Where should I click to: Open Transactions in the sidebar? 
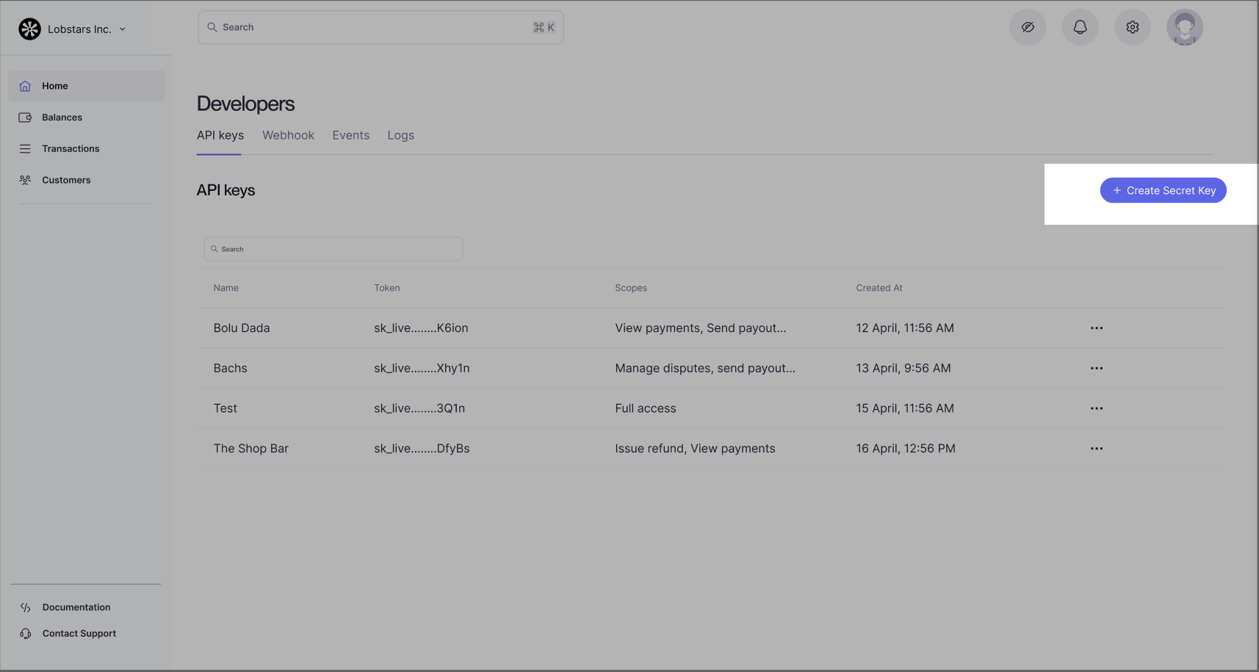click(71, 148)
